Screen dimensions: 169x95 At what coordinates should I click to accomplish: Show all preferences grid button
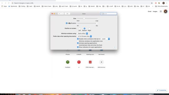click(x=67, y=14)
